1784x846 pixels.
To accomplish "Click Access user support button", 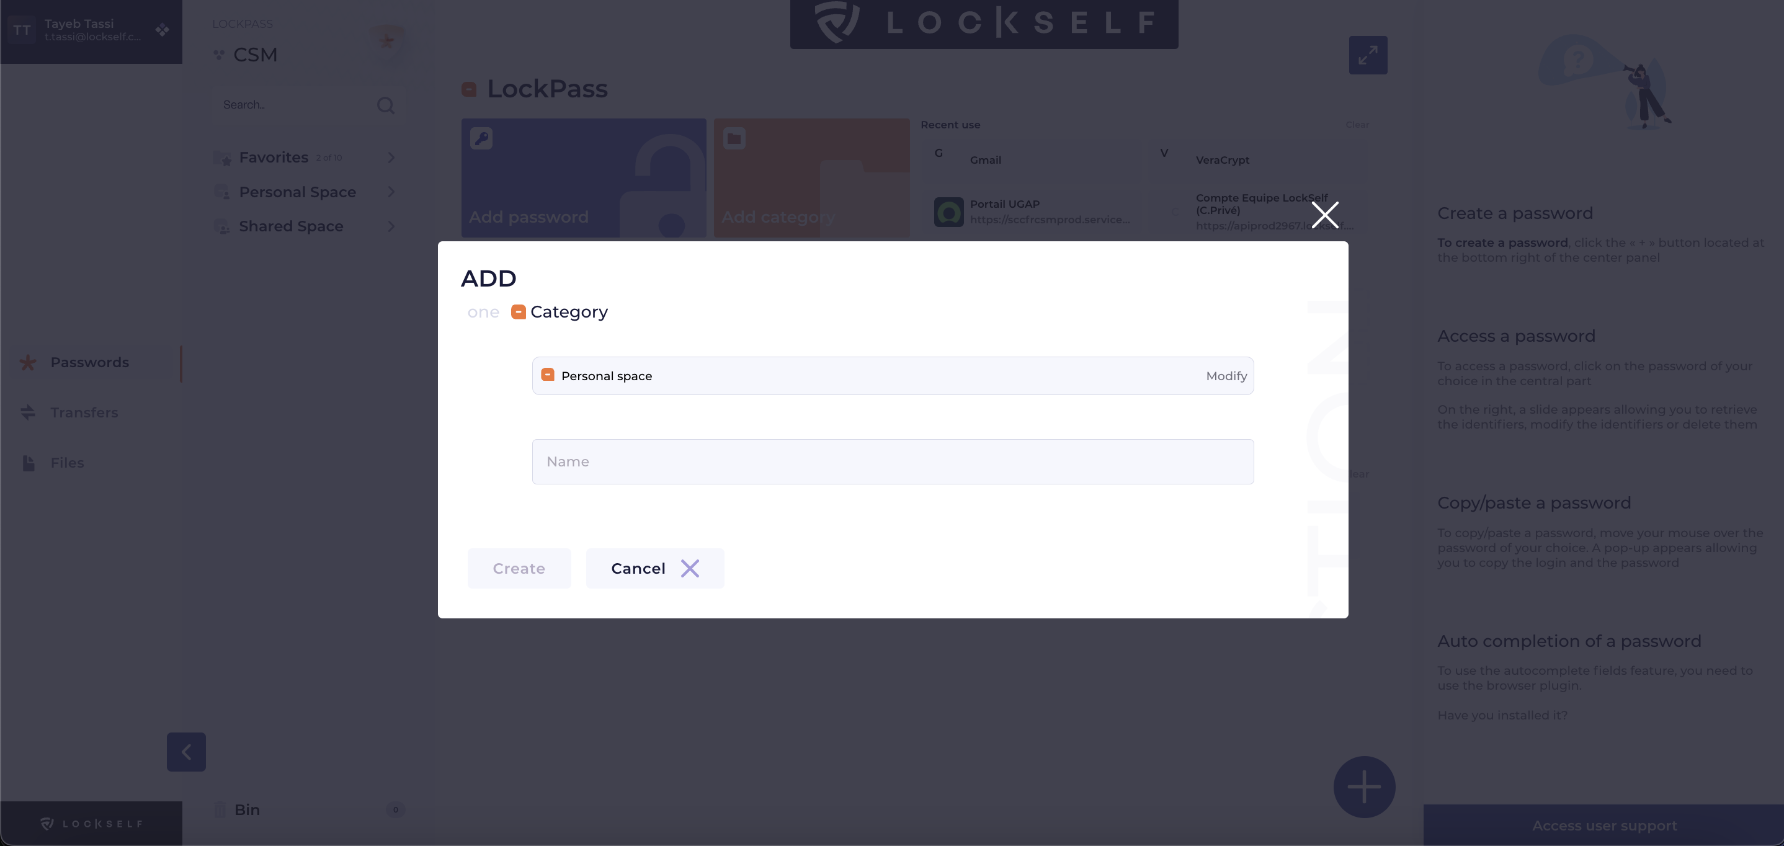I will coord(1603,826).
